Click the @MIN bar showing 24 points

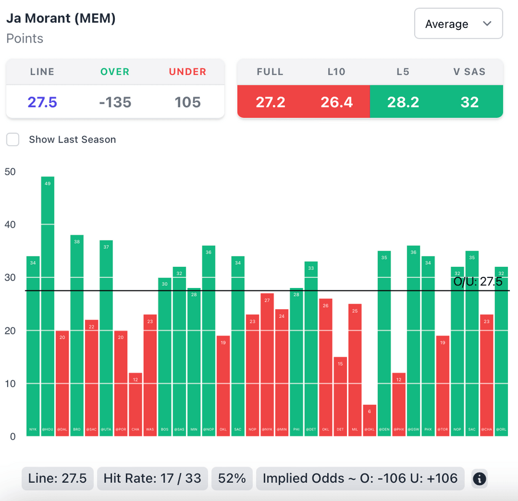click(282, 373)
